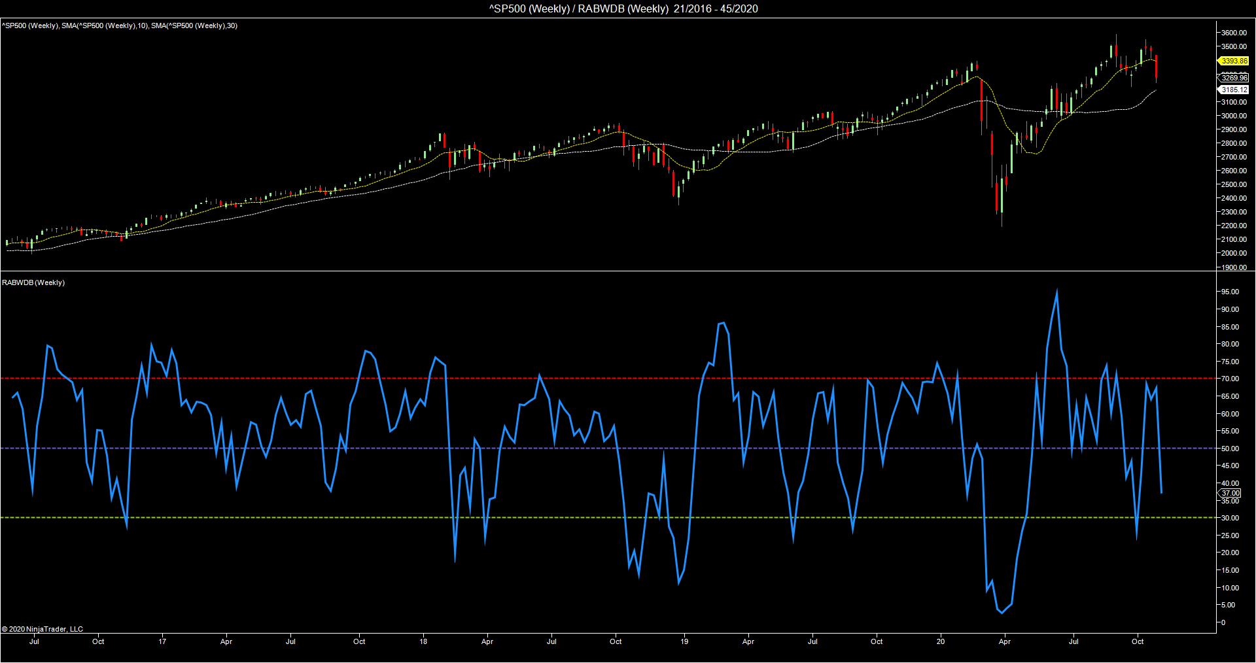This screenshot has height=663, width=1256.
Task: Select the 45.00 indicator axis label
Action: (x=1230, y=466)
